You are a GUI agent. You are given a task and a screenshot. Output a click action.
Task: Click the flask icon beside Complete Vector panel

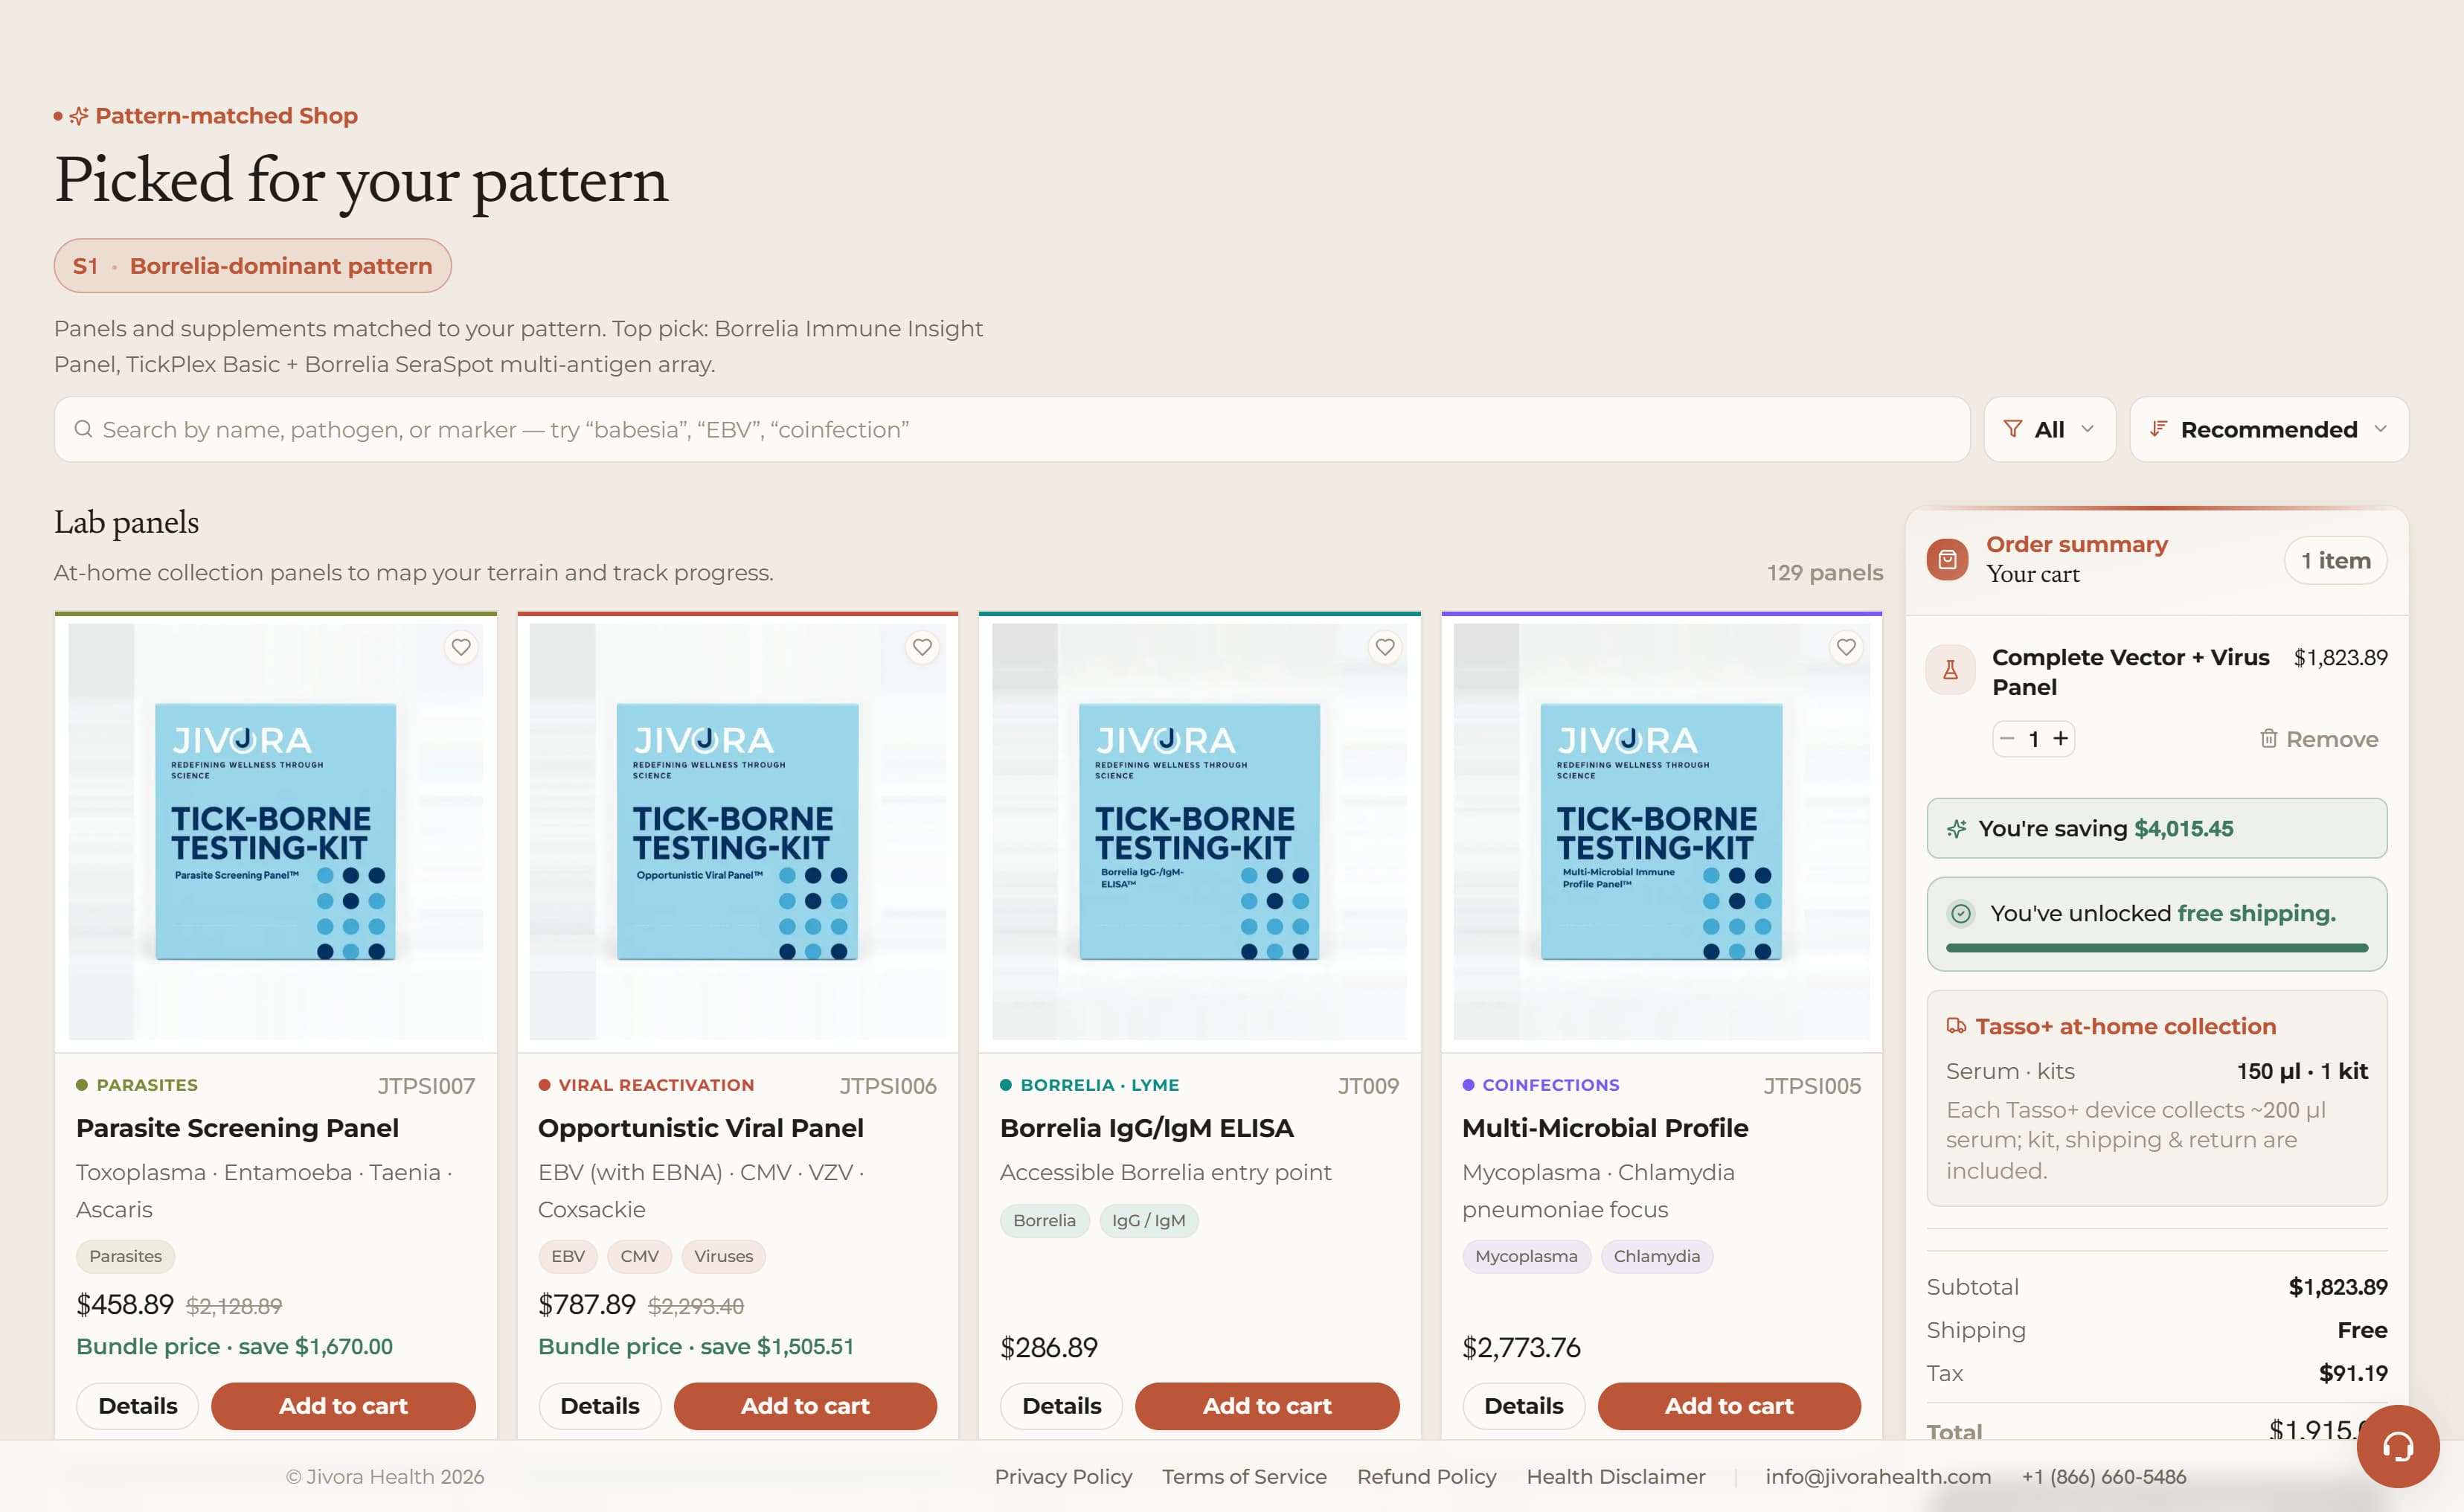click(x=1950, y=670)
